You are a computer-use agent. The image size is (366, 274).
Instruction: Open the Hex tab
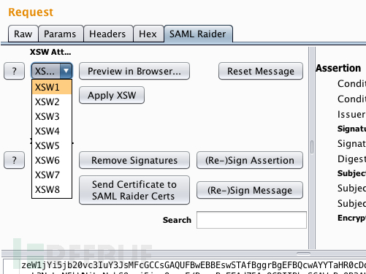[148, 34]
